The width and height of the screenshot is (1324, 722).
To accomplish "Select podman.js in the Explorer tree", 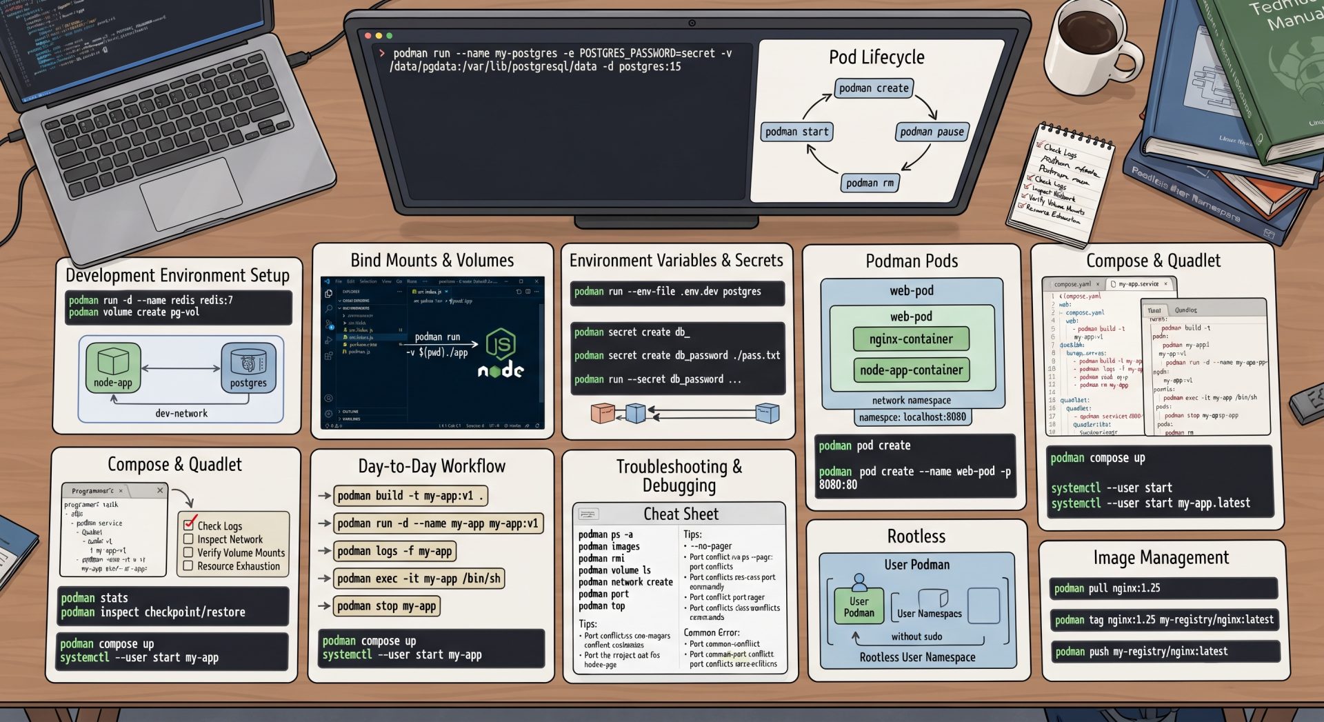I will coord(357,352).
